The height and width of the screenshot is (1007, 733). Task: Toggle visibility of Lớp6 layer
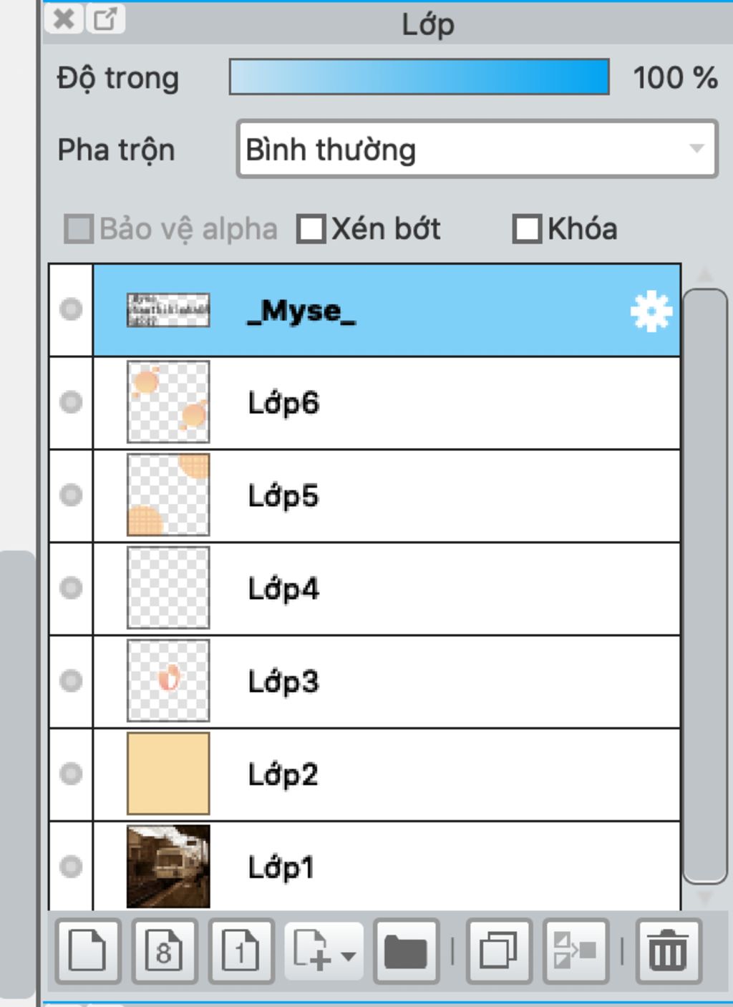(x=71, y=402)
